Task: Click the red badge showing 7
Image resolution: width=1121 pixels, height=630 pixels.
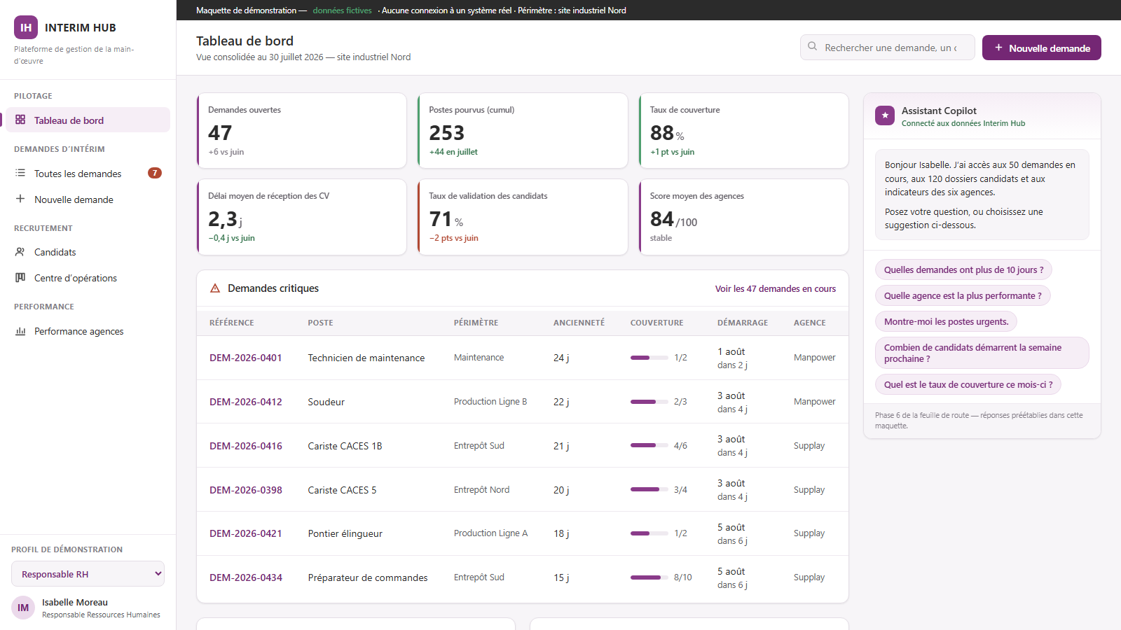Action: click(x=155, y=173)
